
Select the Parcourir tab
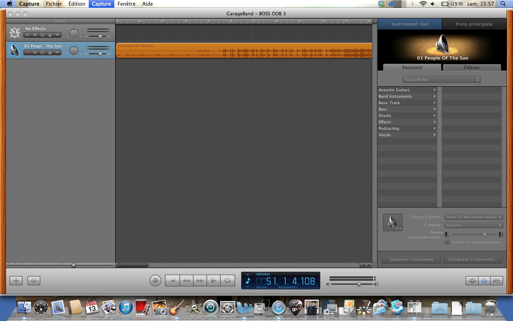412,67
